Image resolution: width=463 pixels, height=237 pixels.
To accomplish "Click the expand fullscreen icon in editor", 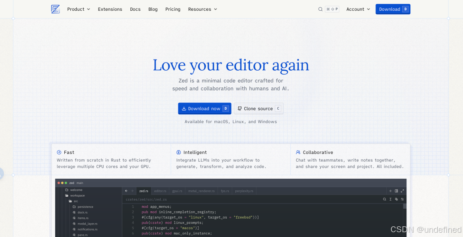I will [x=402, y=191].
